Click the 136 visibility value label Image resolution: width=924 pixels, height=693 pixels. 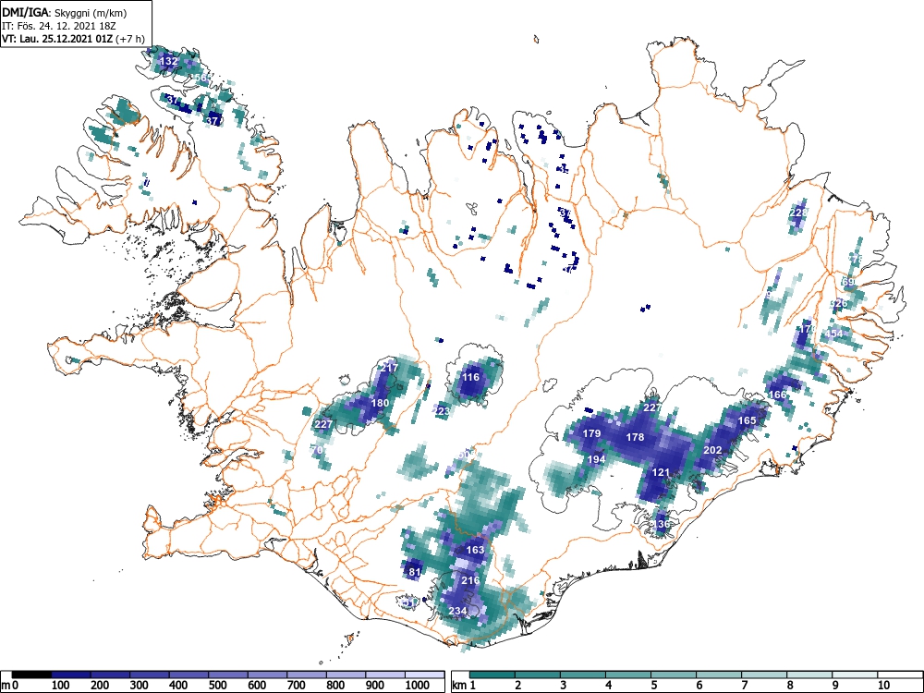(661, 523)
